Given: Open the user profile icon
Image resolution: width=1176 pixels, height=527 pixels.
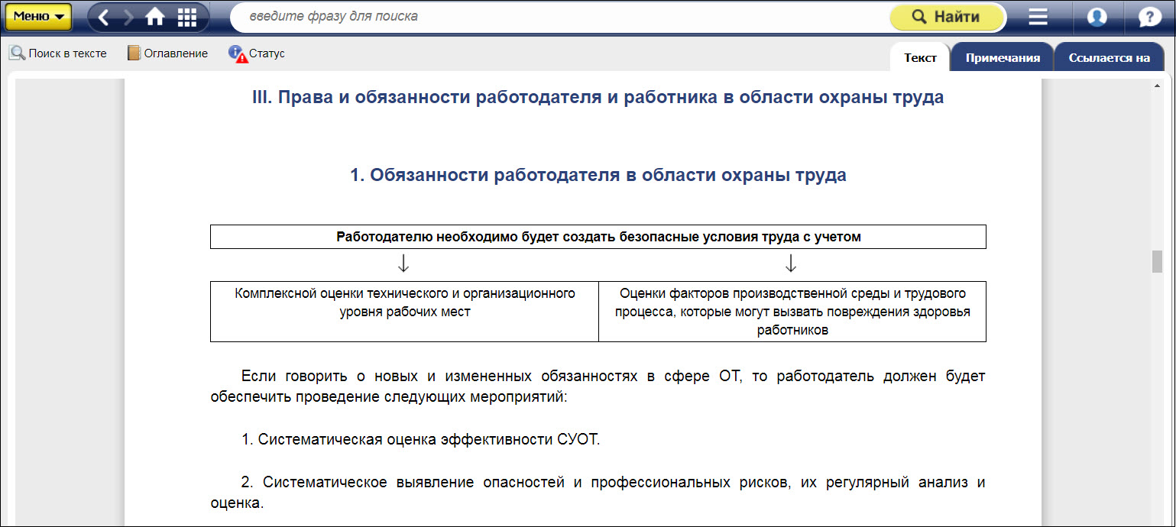Looking at the screenshot, I should coord(1097,17).
